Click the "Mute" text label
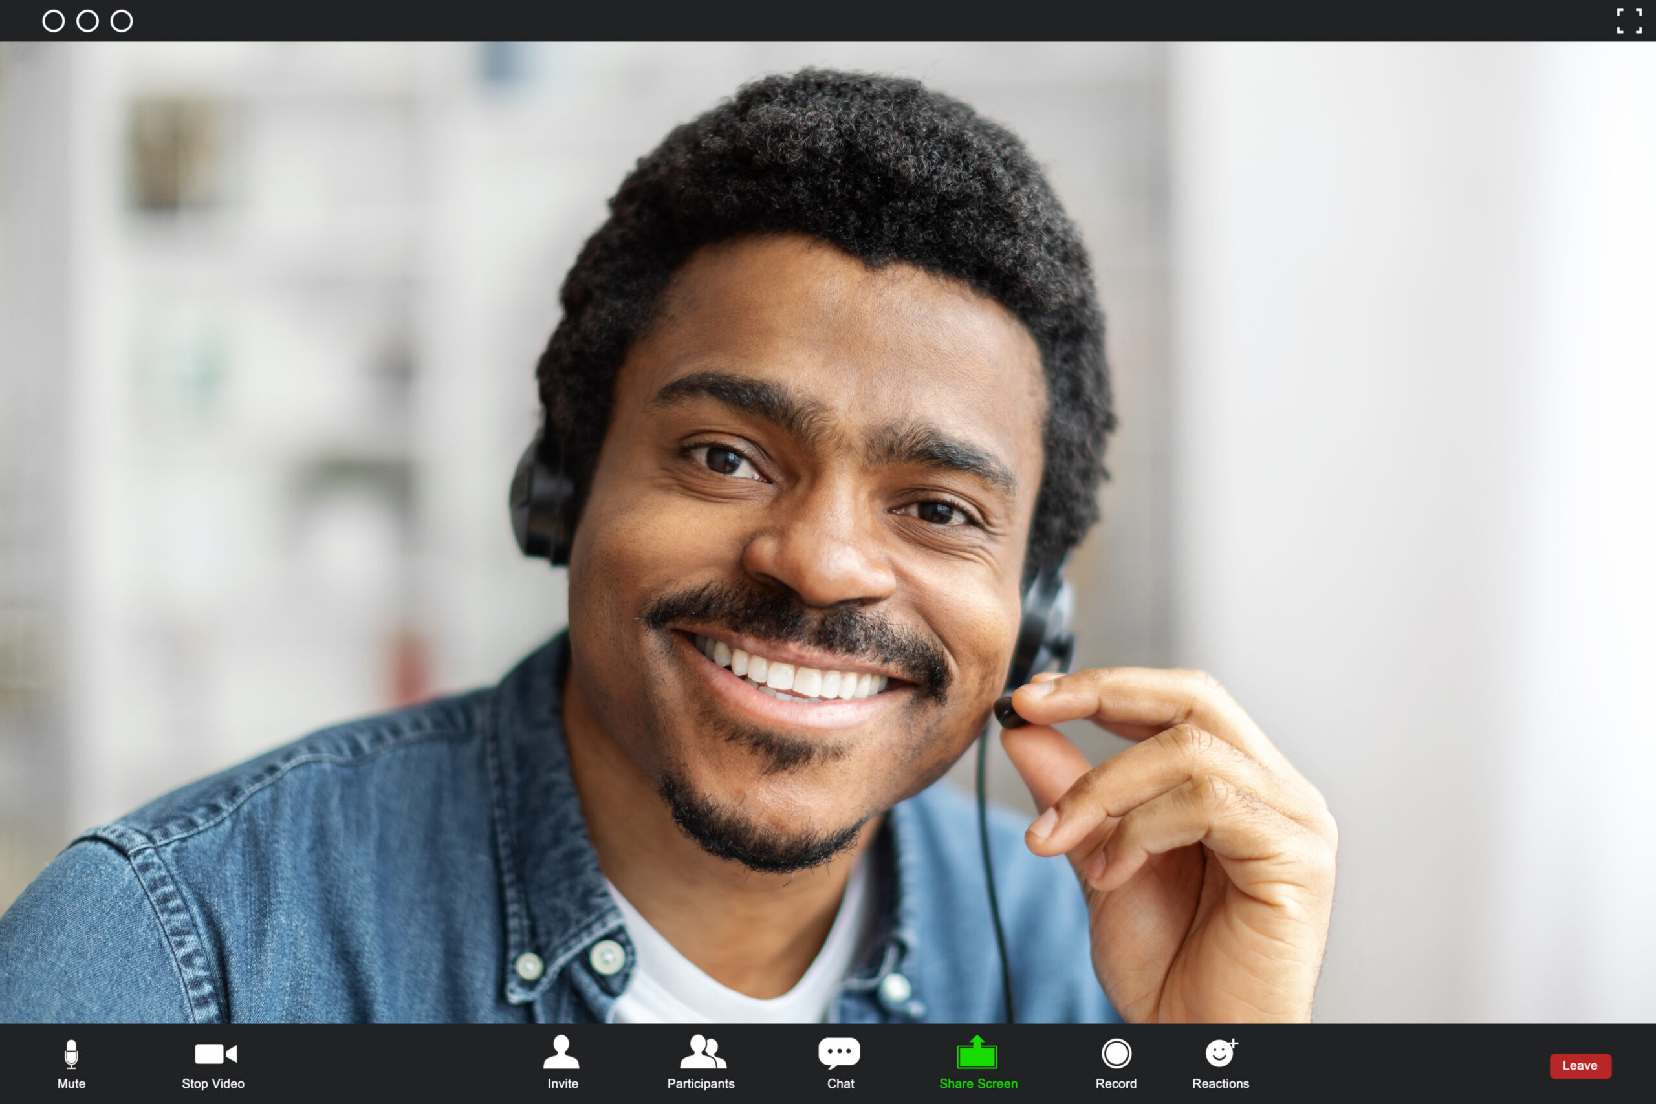 click(x=71, y=1083)
